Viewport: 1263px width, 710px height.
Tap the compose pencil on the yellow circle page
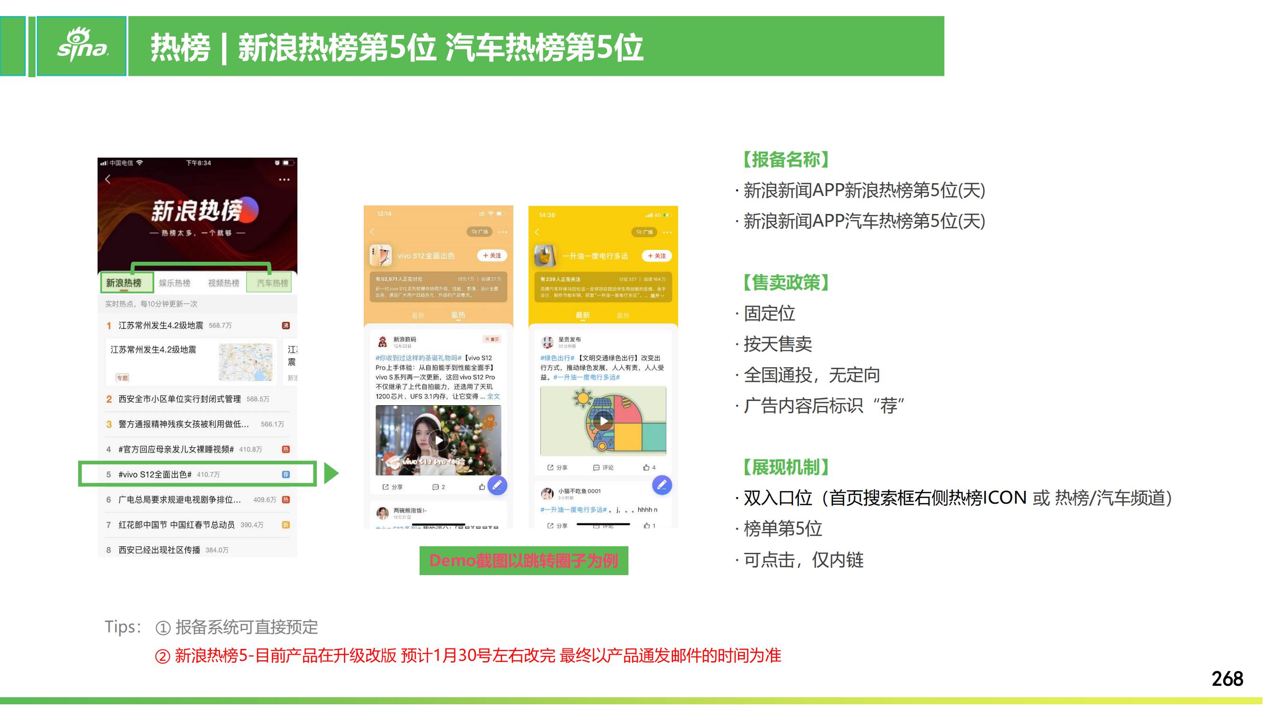point(662,485)
